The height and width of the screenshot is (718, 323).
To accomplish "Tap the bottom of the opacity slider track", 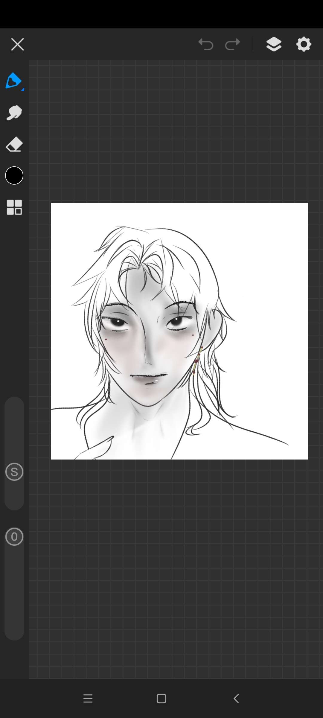I will click(14, 631).
